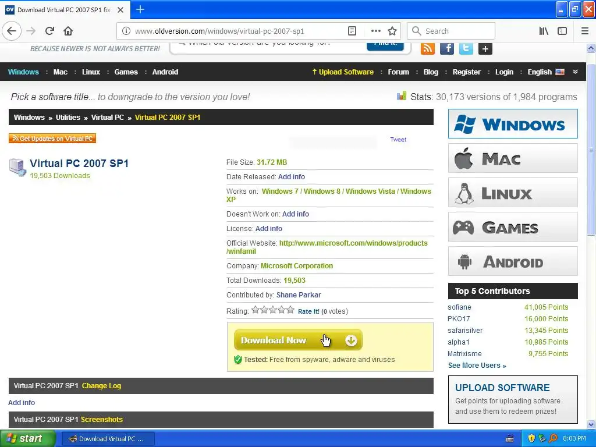Open the browser home page icon

(68, 31)
